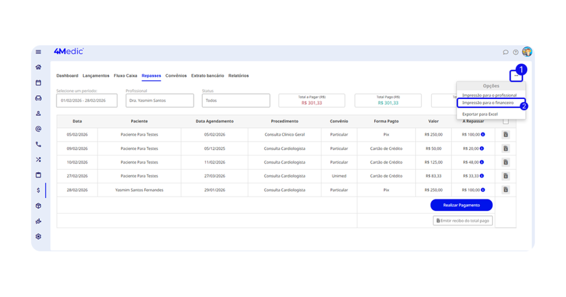Open the settings gear in sidebar
This screenshot has height=297, width=566.
tap(38, 236)
